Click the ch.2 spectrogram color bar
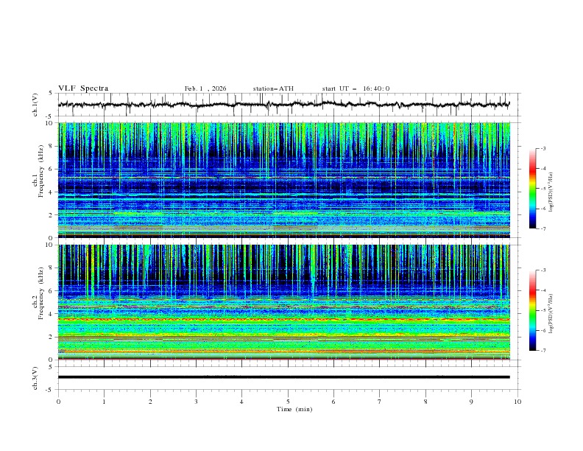 (x=532, y=310)
